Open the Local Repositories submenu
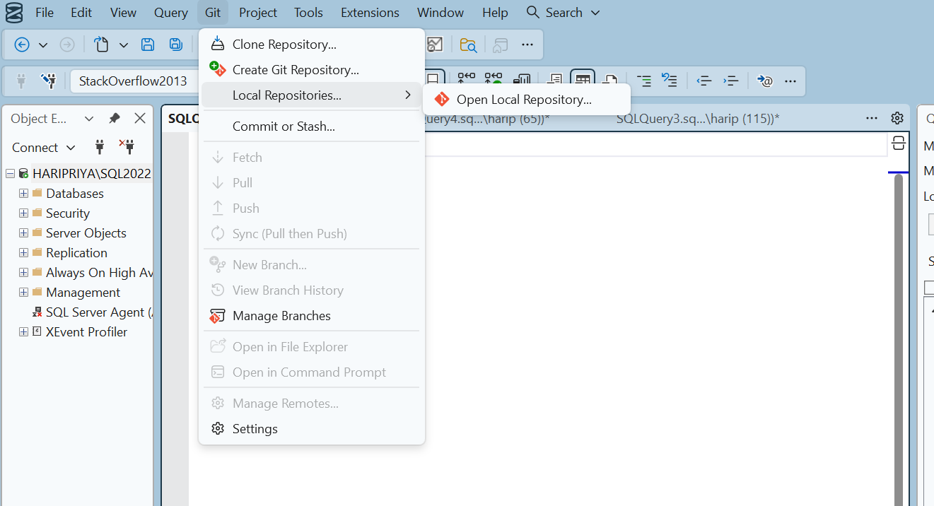The image size is (934, 506). tap(312, 95)
